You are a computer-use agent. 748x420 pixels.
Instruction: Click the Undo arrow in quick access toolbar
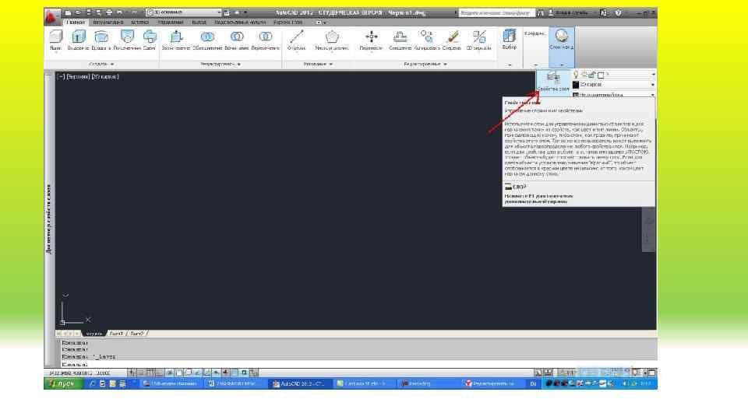(x=119, y=12)
